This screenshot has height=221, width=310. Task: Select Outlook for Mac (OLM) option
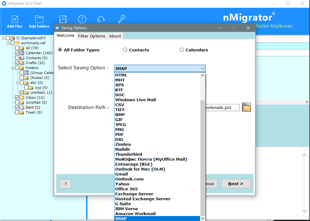157,169
